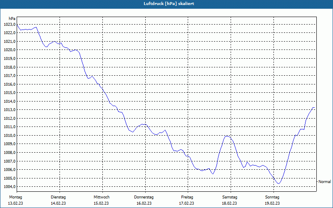Viewport: 333px width, 208px height.
Task: Select the 1010,0 axis value
Action: click(10, 136)
